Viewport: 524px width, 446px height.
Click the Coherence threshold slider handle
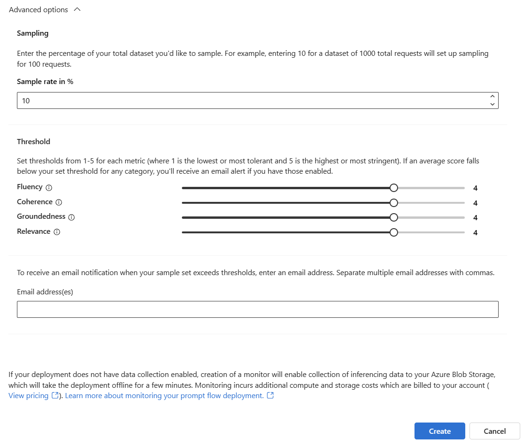(x=394, y=203)
